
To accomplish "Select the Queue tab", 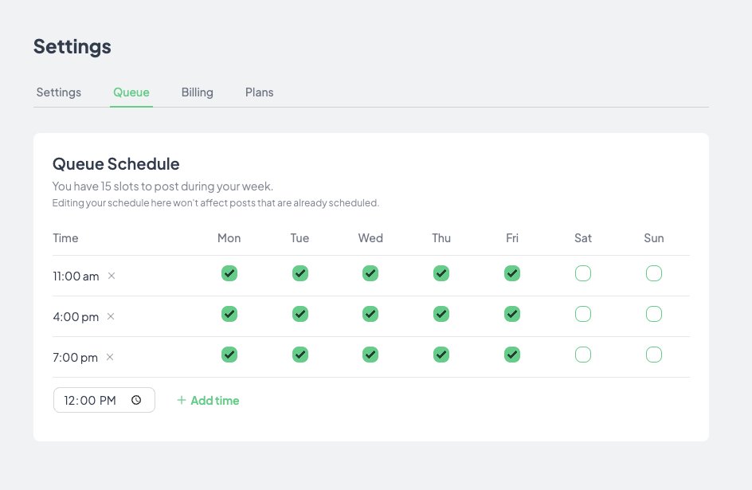I will pos(131,92).
